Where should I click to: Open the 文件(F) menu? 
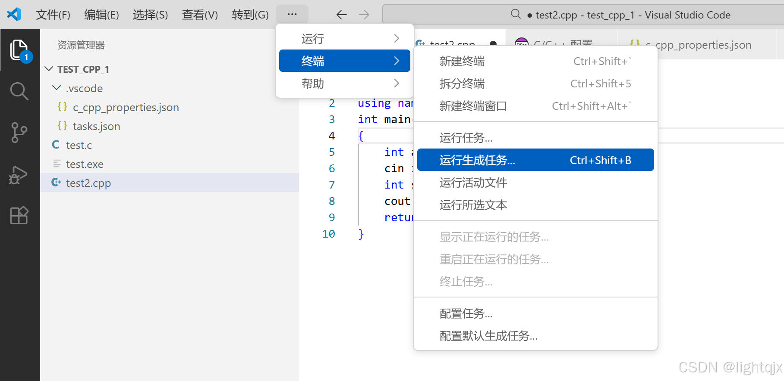click(53, 15)
